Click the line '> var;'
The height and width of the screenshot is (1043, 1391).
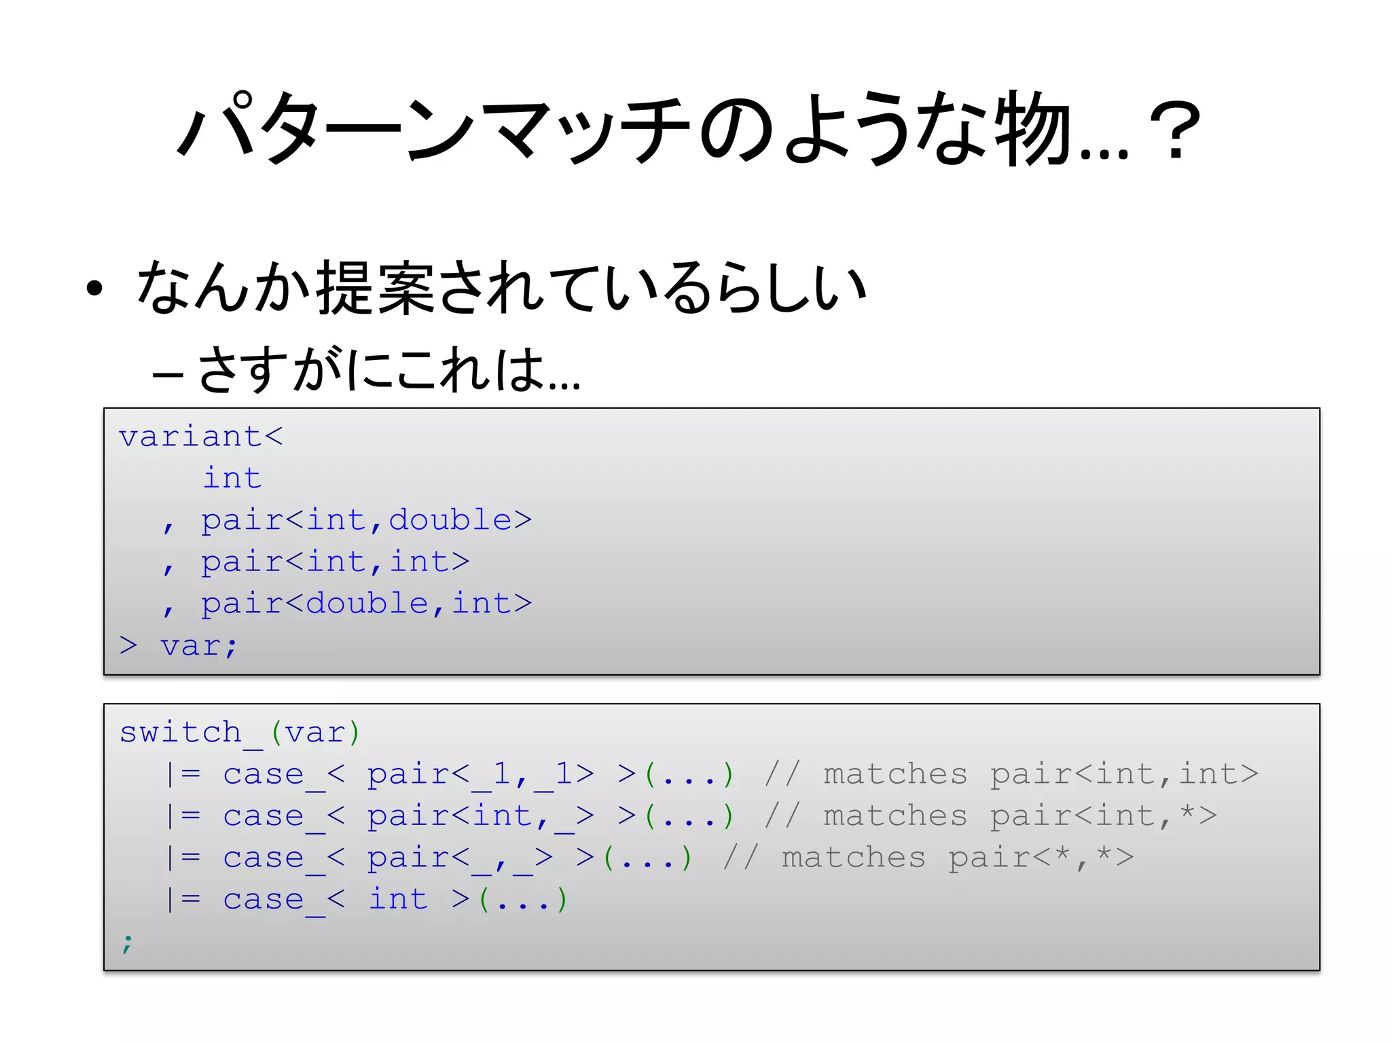(x=178, y=646)
